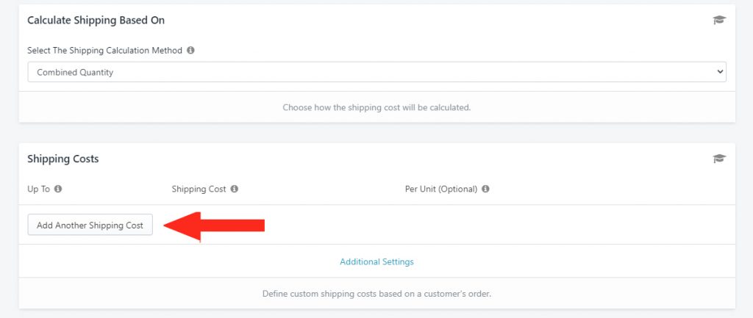Open tutorial cap icon in Shipping Costs panel
Viewport: 753px width, 318px height.
pyautogui.click(x=719, y=159)
